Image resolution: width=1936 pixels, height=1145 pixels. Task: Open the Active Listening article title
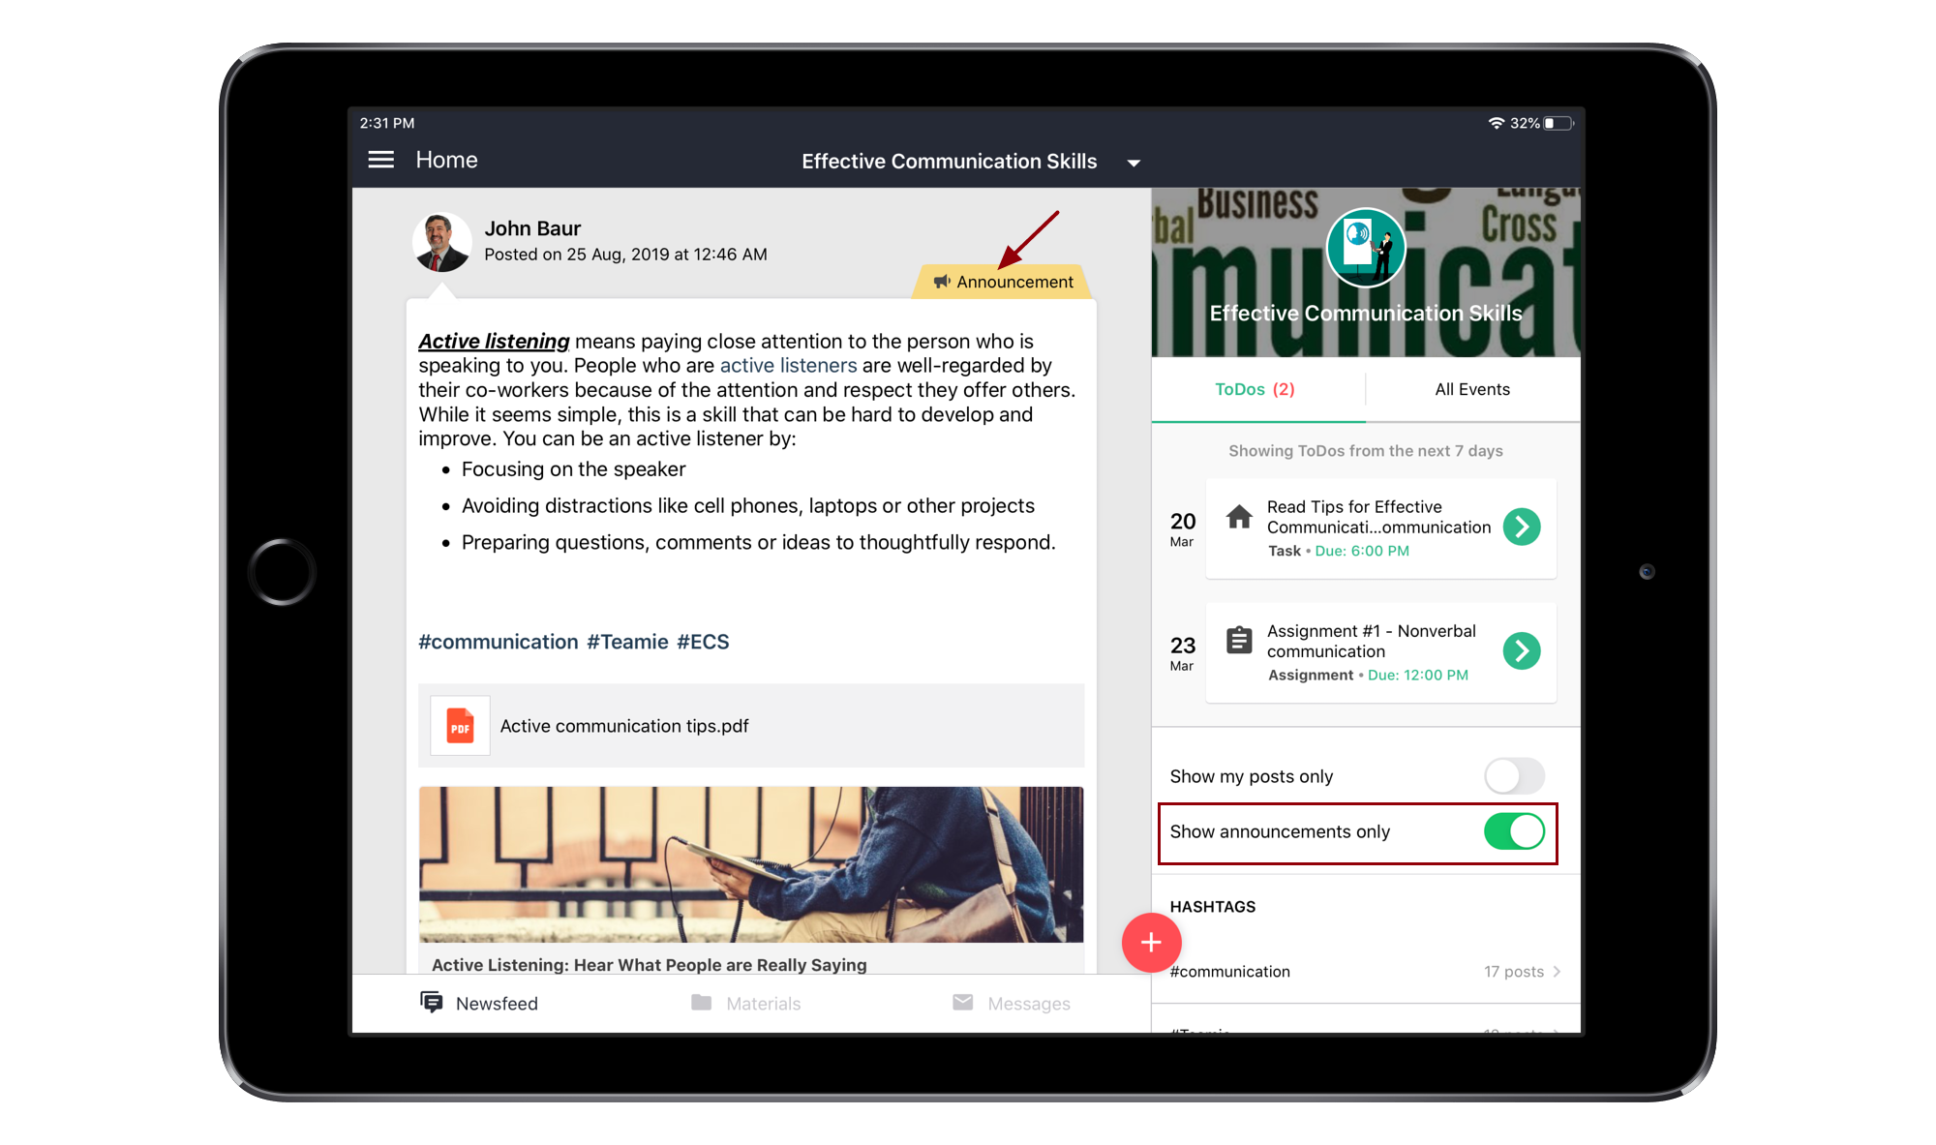tap(650, 965)
